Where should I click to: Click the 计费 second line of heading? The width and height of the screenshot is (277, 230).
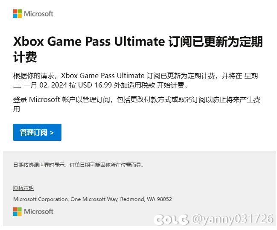25,57
